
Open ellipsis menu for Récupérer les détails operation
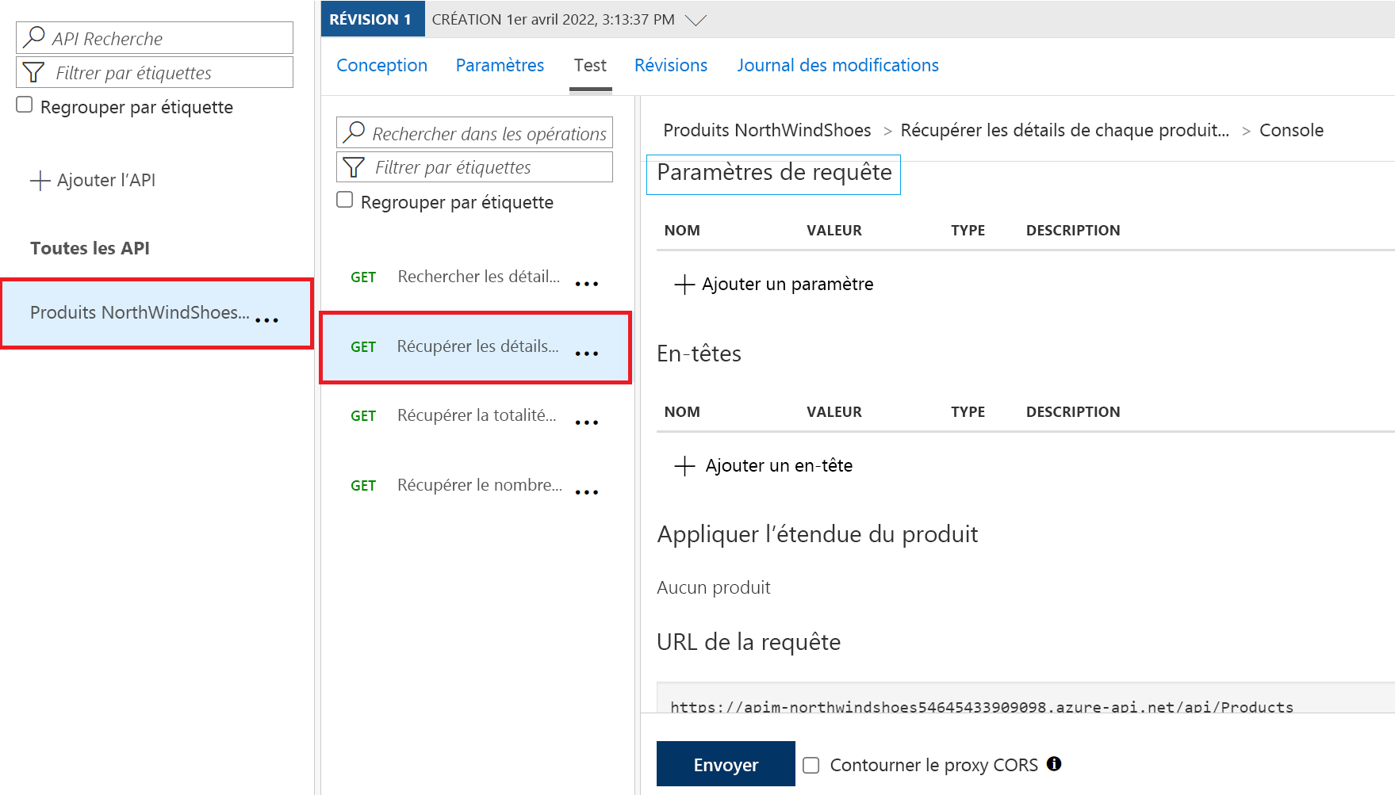tap(587, 354)
